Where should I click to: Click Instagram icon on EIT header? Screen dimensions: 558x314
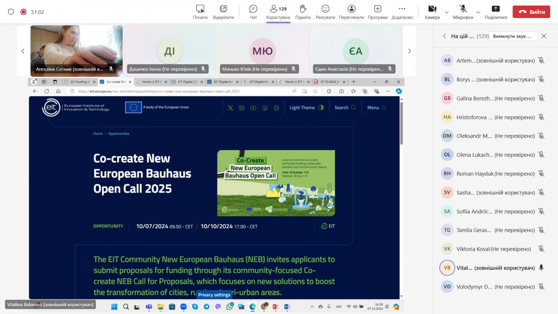(x=276, y=108)
